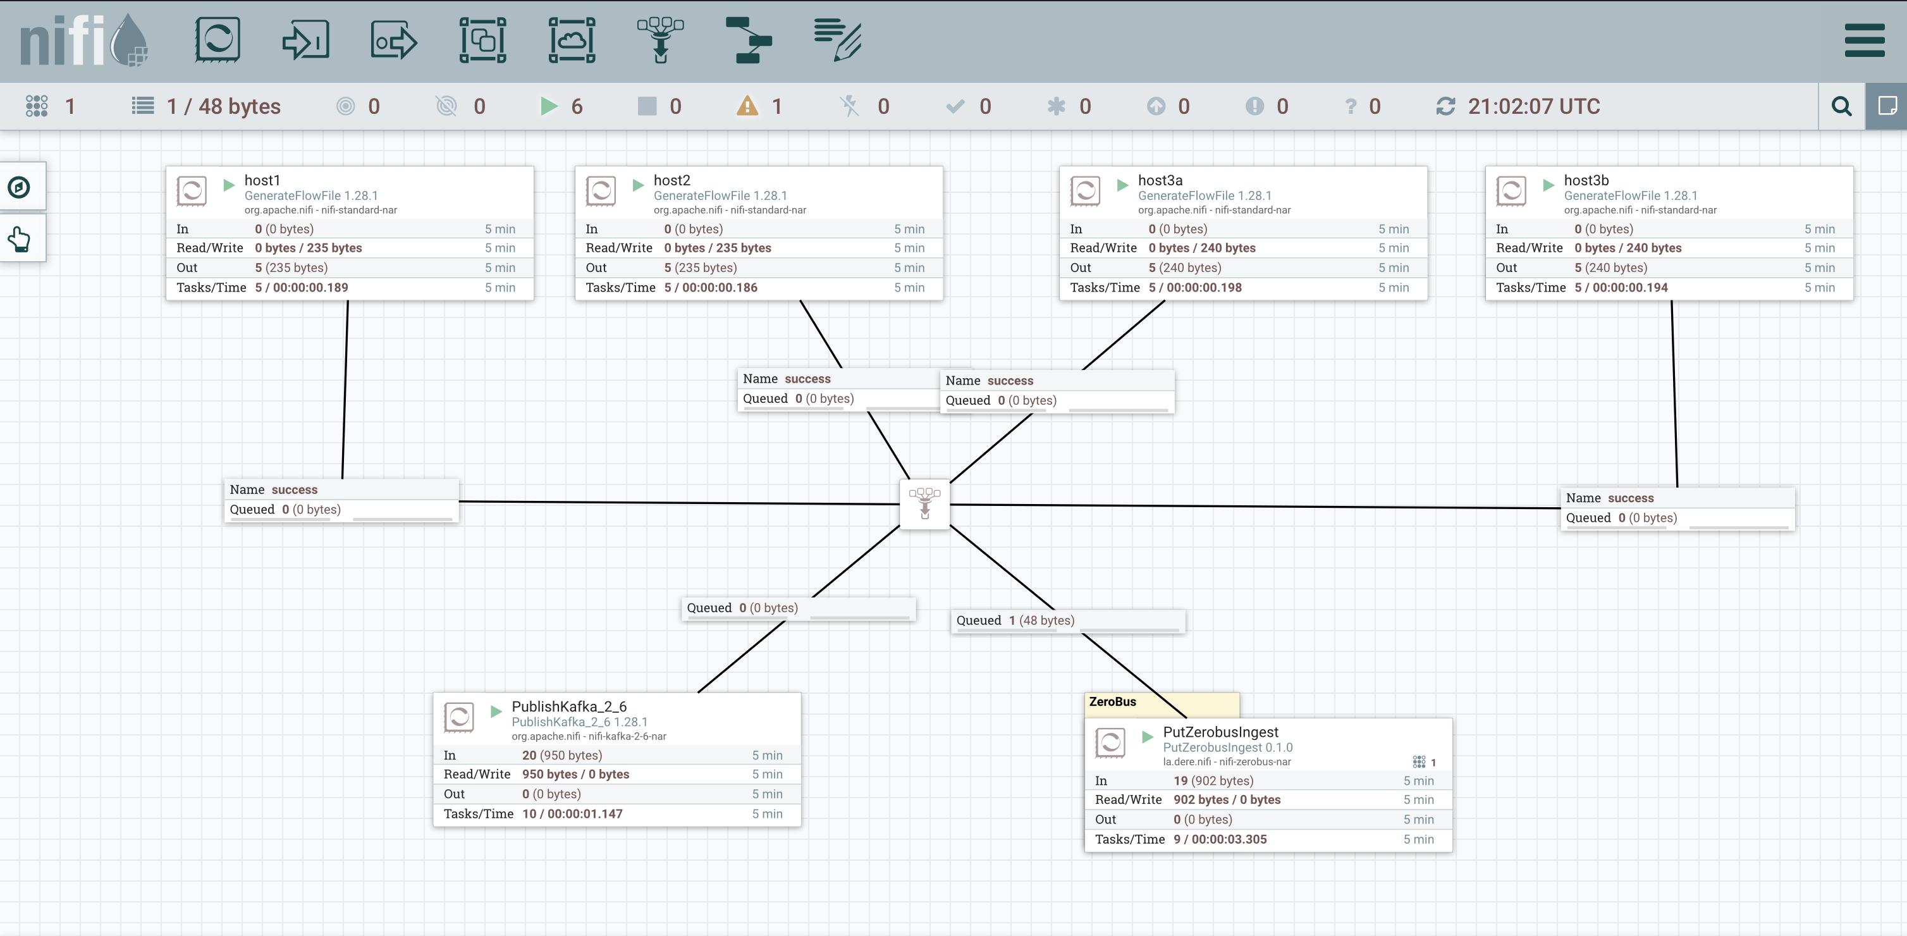Viewport: 1907px width, 936px height.
Task: Select the Funnel toolbar icon
Action: [660, 40]
